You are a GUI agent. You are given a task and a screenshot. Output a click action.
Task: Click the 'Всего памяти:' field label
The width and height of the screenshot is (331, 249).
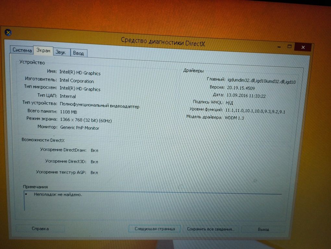click(42, 111)
